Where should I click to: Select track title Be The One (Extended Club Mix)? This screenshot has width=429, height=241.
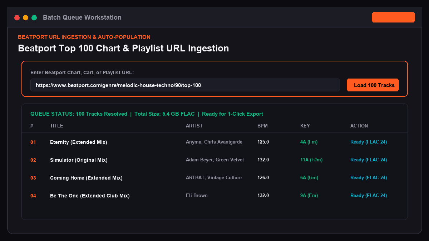(90, 196)
